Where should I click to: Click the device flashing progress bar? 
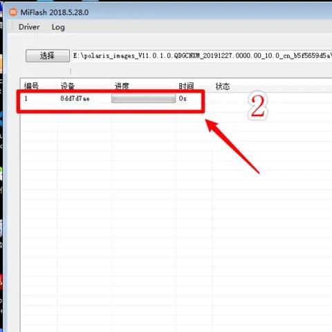pyautogui.click(x=143, y=98)
